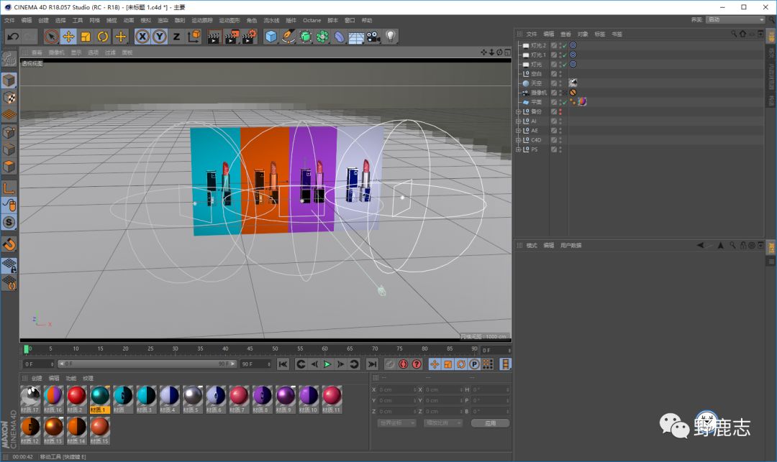Toggle the Y axis lock
Viewport: 777px width, 462px height.
tap(159, 37)
